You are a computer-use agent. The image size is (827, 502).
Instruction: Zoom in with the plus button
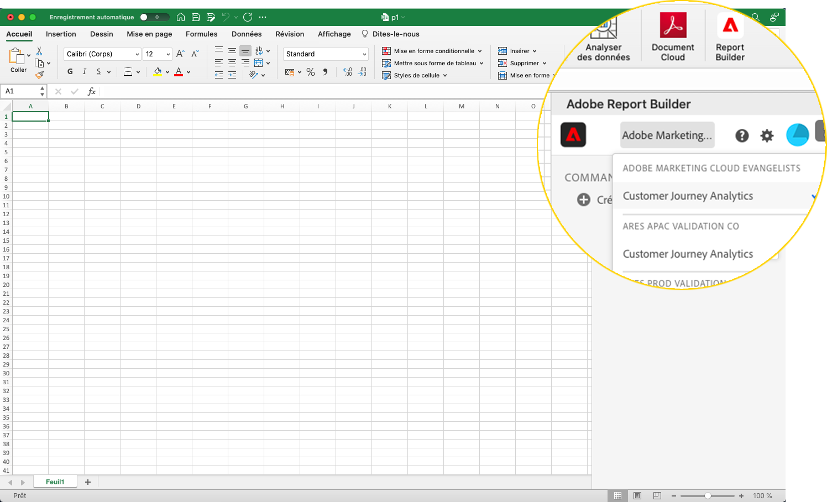[741, 496]
